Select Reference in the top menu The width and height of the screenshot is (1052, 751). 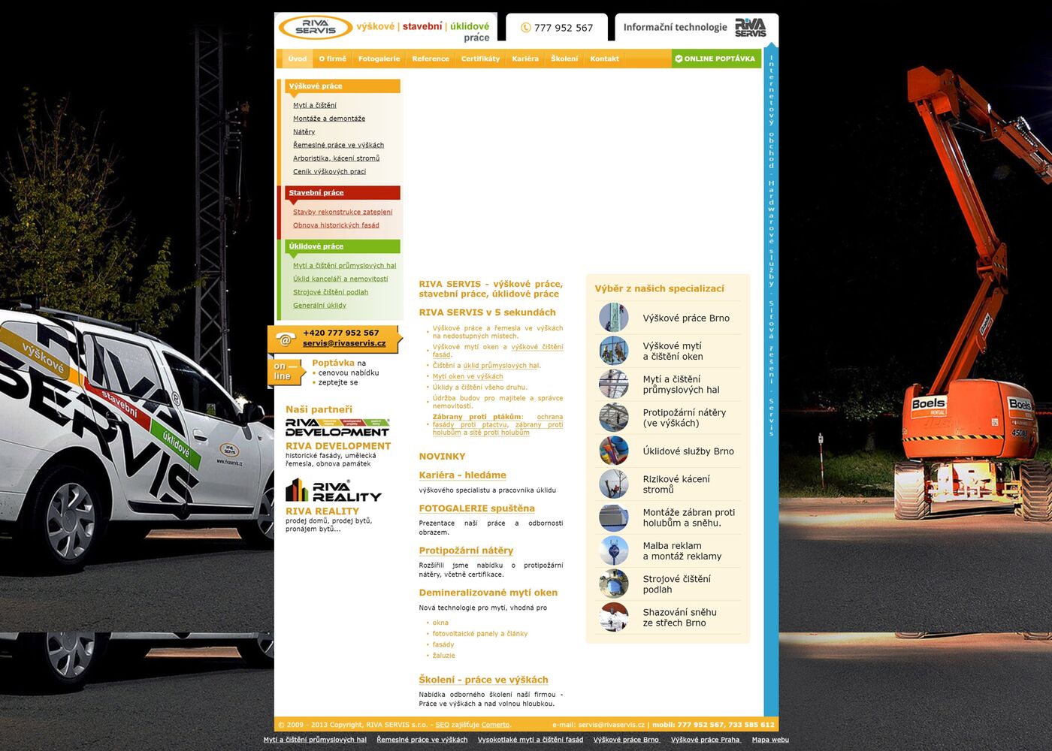click(431, 59)
